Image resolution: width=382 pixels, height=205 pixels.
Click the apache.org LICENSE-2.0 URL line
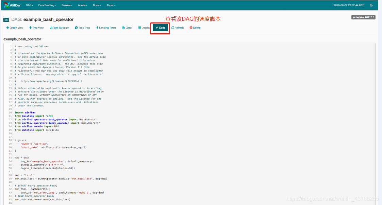pos(49,81)
